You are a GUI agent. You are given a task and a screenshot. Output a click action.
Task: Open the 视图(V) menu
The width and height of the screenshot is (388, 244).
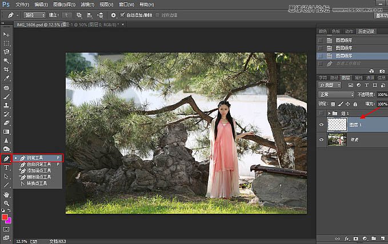pyautogui.click(x=106, y=5)
